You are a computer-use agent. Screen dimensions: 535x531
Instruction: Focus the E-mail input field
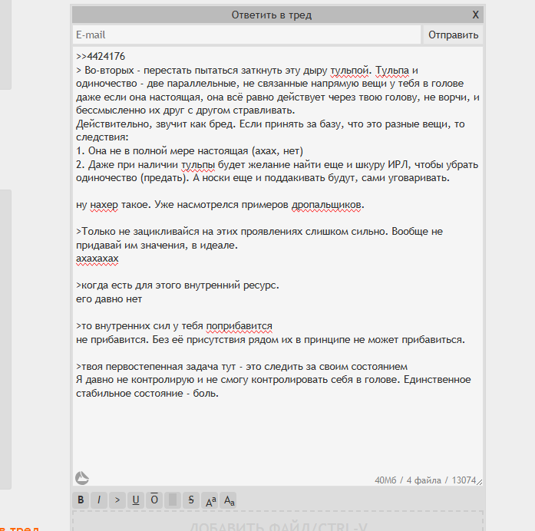point(246,35)
